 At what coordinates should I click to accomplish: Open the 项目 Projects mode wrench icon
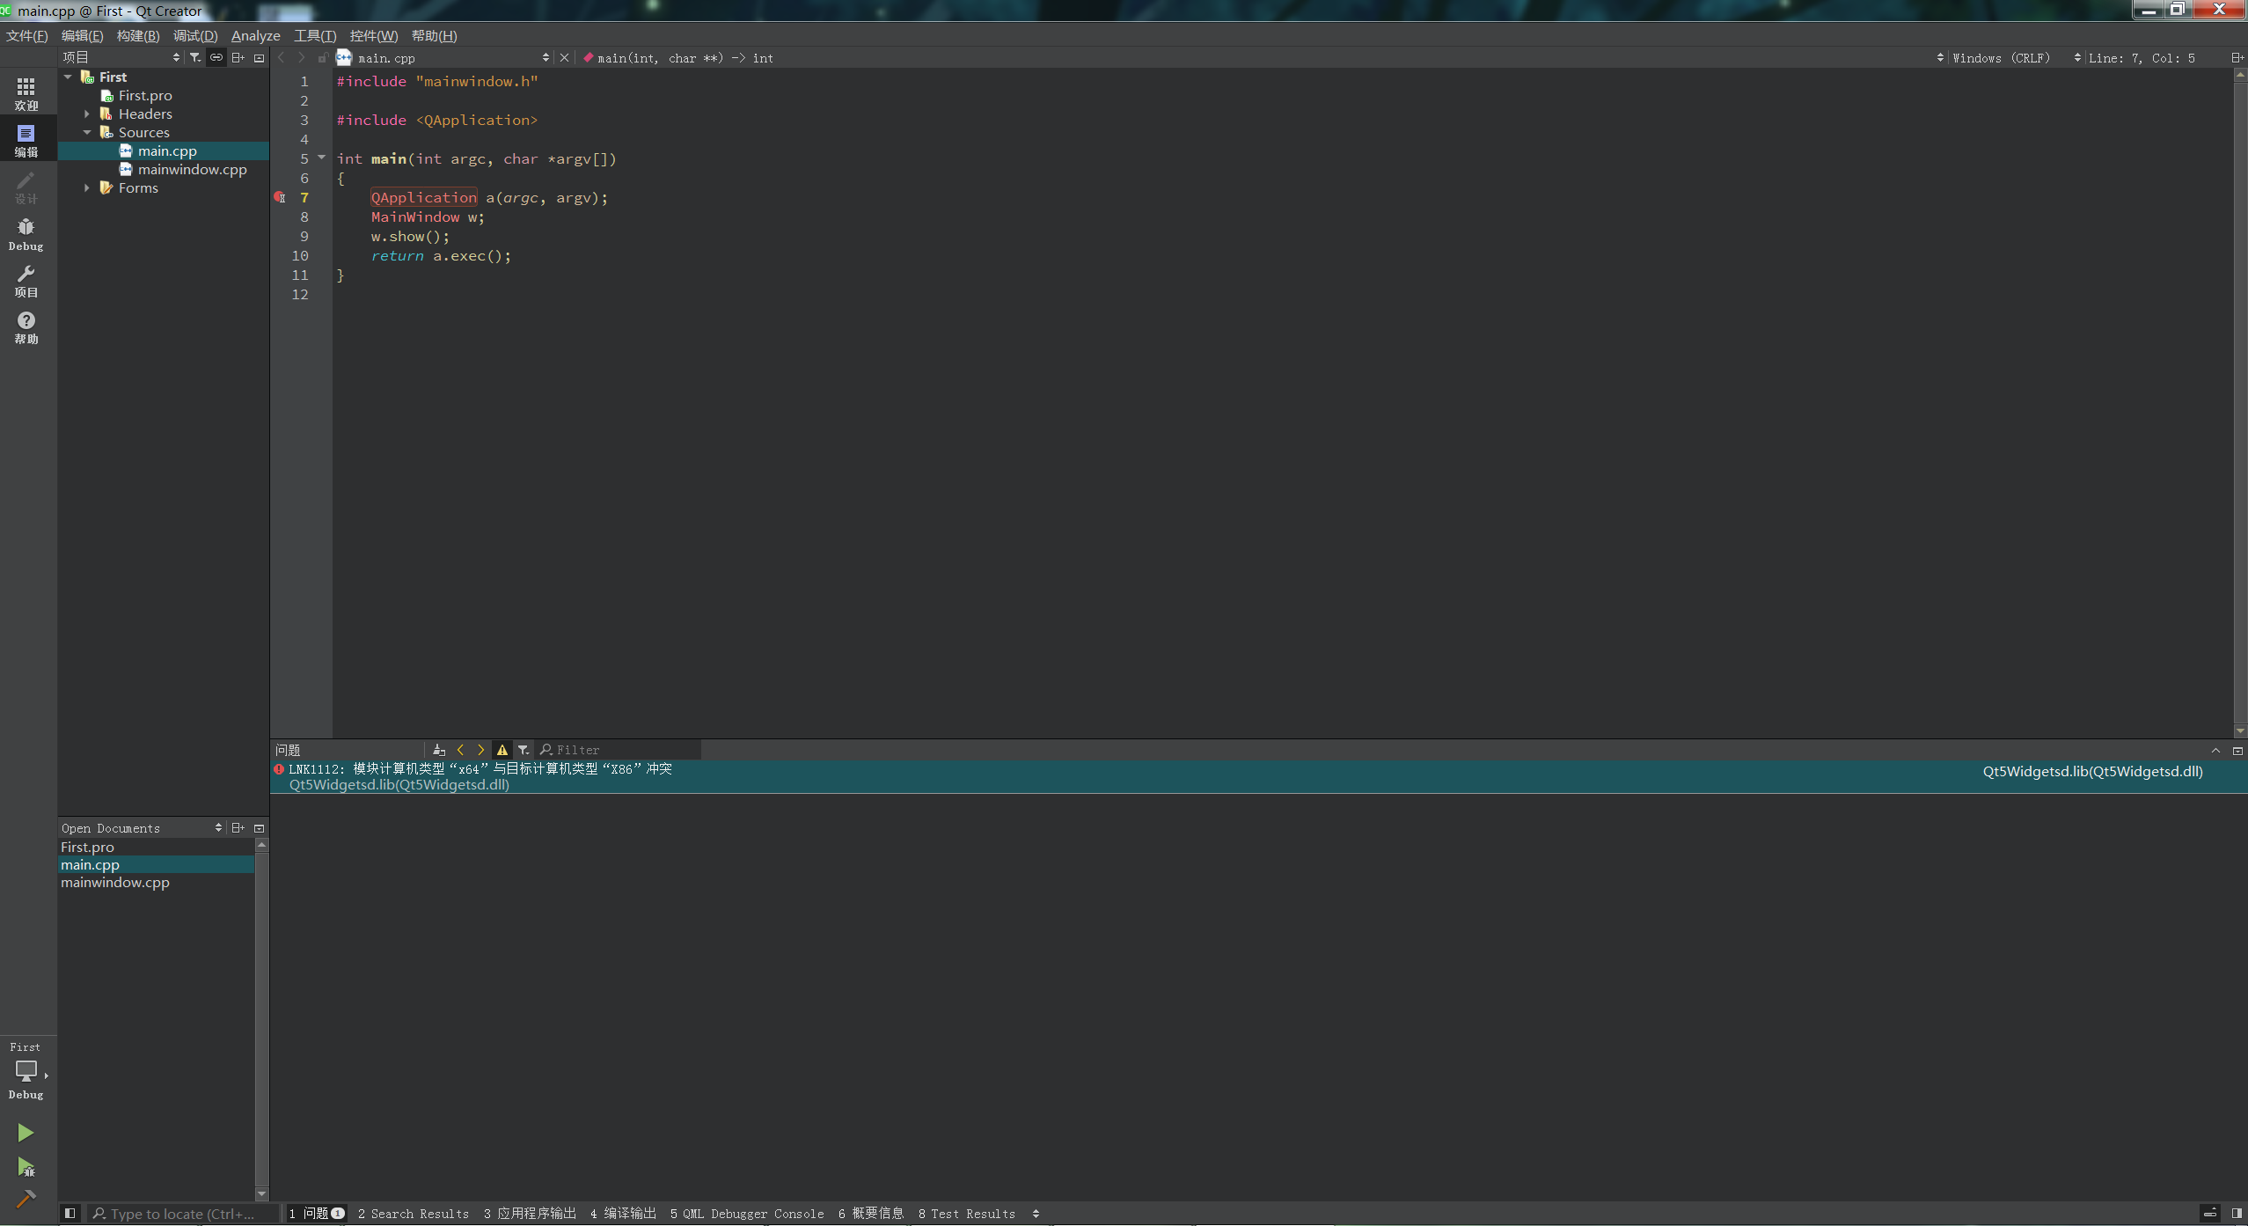pyautogui.click(x=26, y=281)
